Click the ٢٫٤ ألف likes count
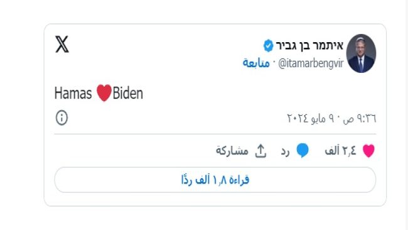 tap(340, 151)
